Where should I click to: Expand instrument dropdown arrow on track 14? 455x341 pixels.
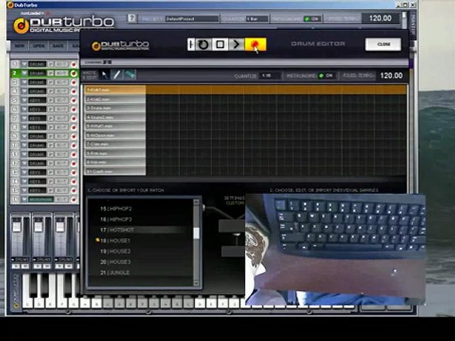(24, 181)
